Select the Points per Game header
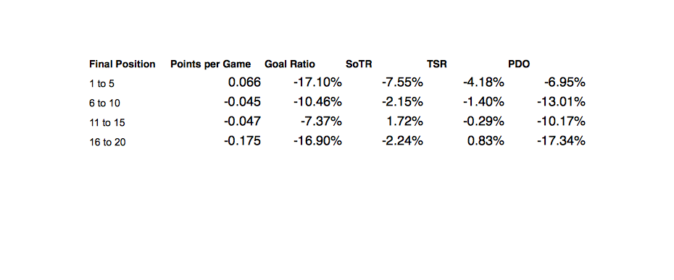Image resolution: width=674 pixels, height=280 pixels. click(210, 64)
